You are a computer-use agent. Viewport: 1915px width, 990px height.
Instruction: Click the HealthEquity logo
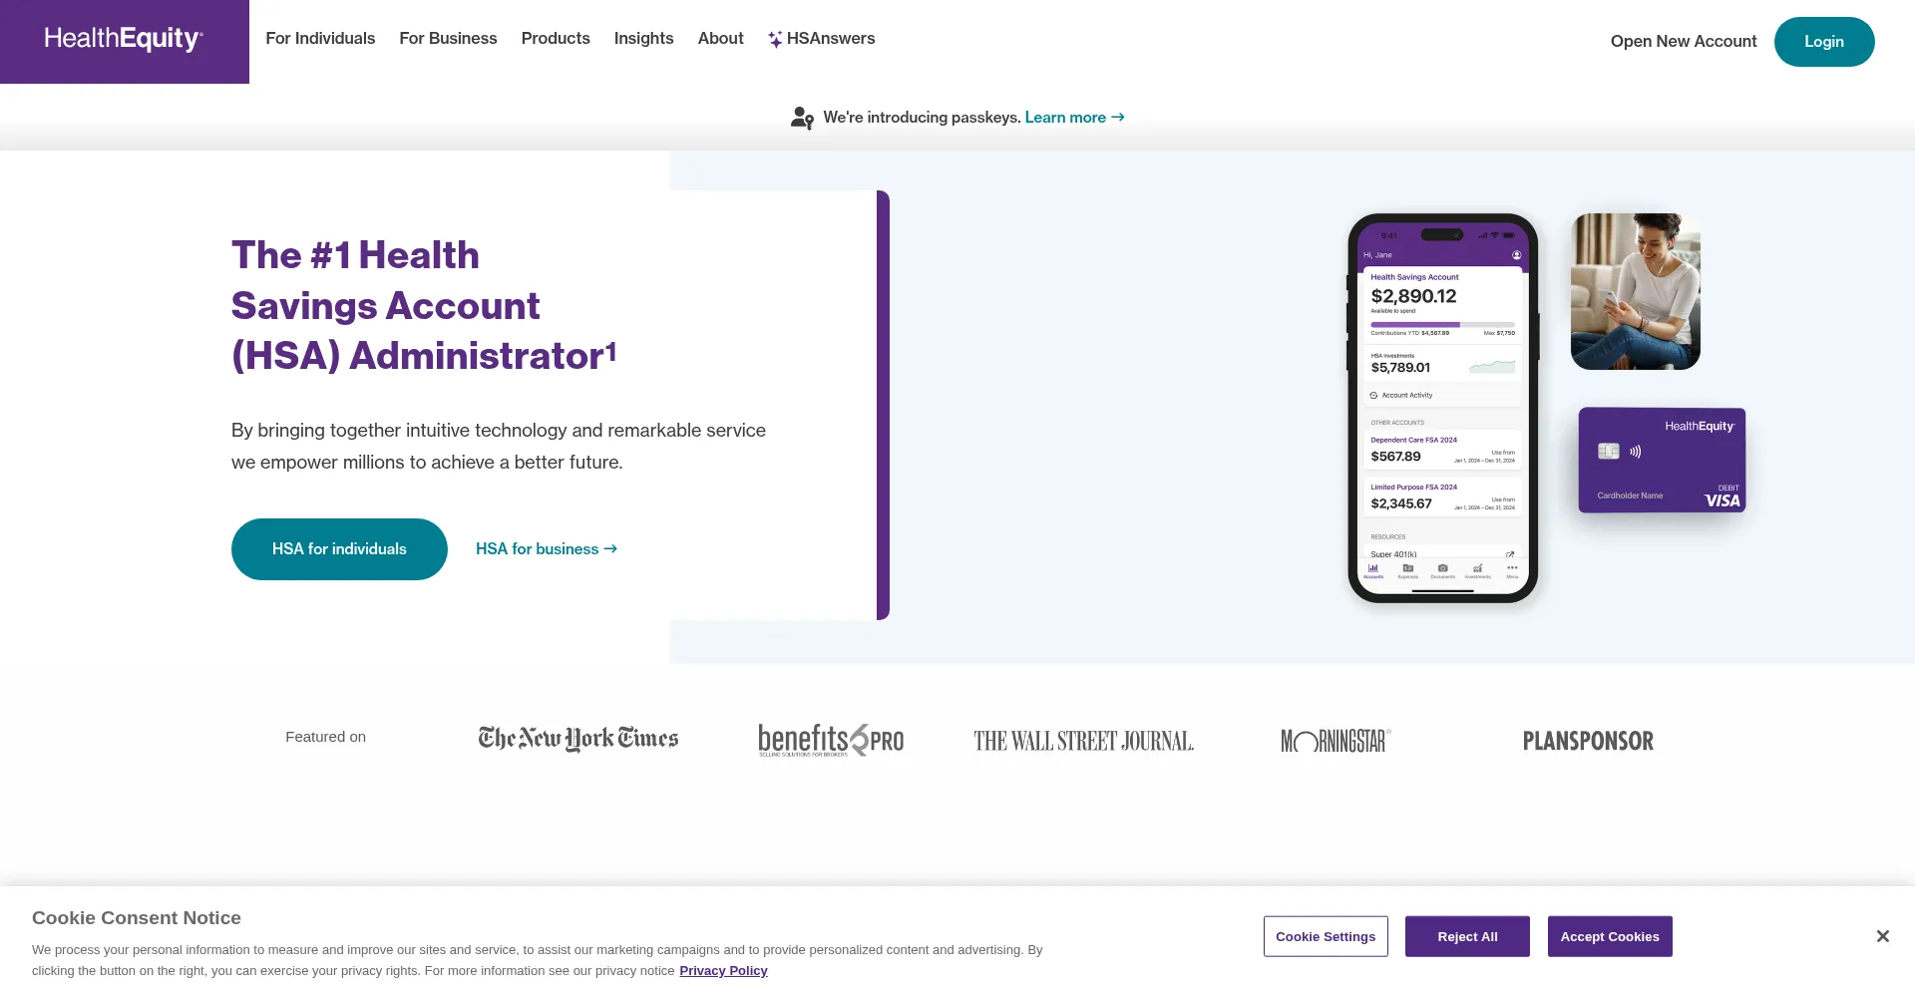(124, 40)
